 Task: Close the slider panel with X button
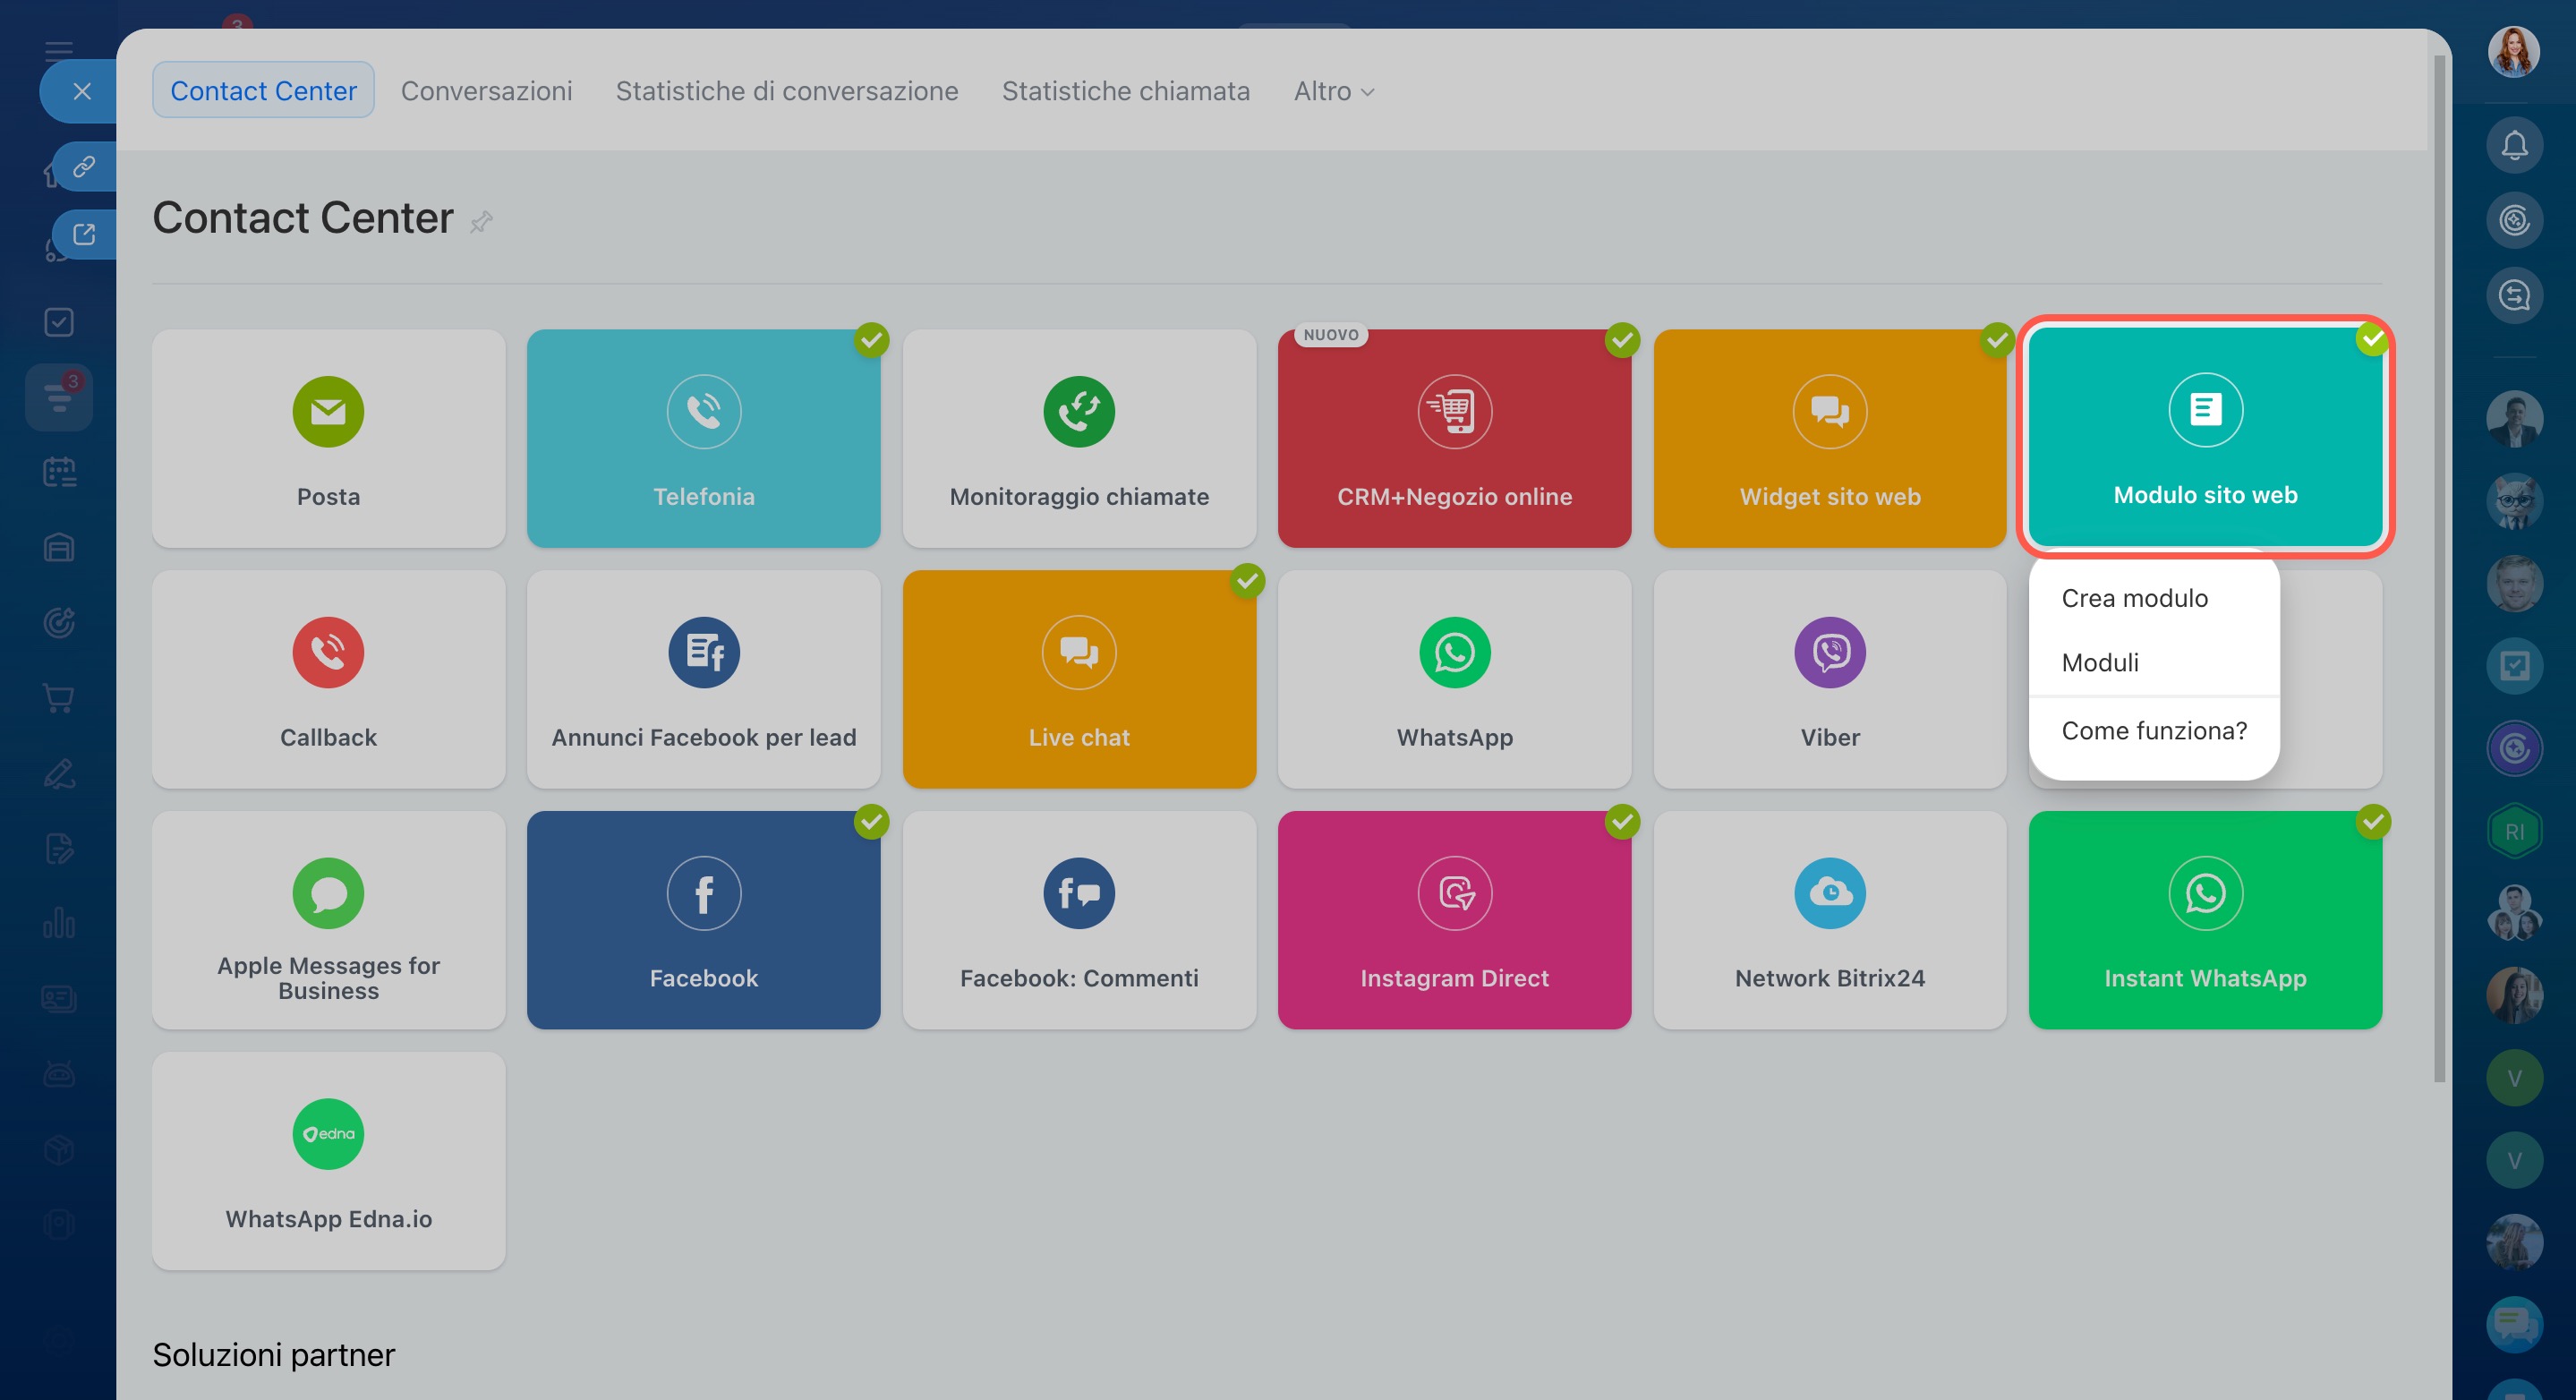click(82, 91)
